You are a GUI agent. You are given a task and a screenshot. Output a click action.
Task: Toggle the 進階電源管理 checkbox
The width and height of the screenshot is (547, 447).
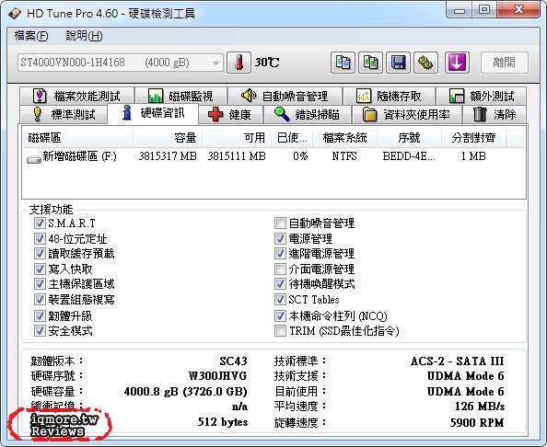pos(280,253)
